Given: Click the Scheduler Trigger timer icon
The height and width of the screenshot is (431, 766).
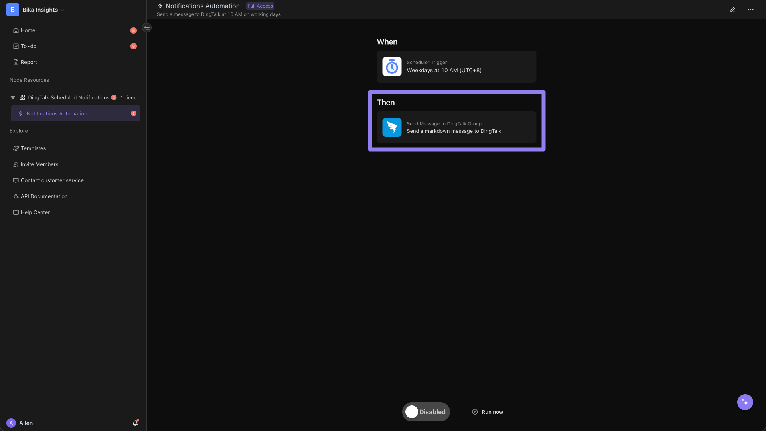Looking at the screenshot, I should click(392, 66).
